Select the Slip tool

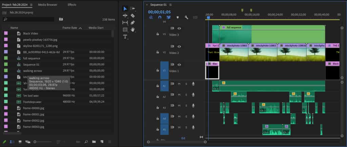click(125, 23)
